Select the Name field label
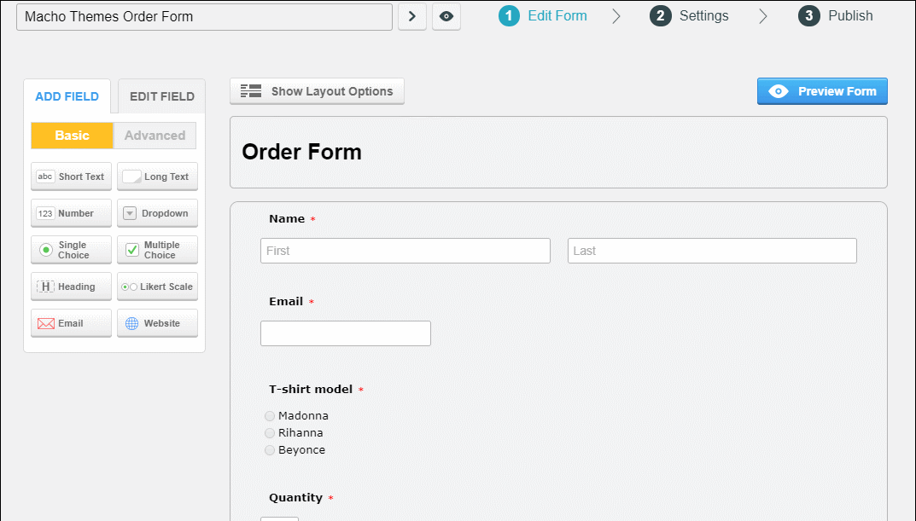The width and height of the screenshot is (916, 521). tap(287, 219)
